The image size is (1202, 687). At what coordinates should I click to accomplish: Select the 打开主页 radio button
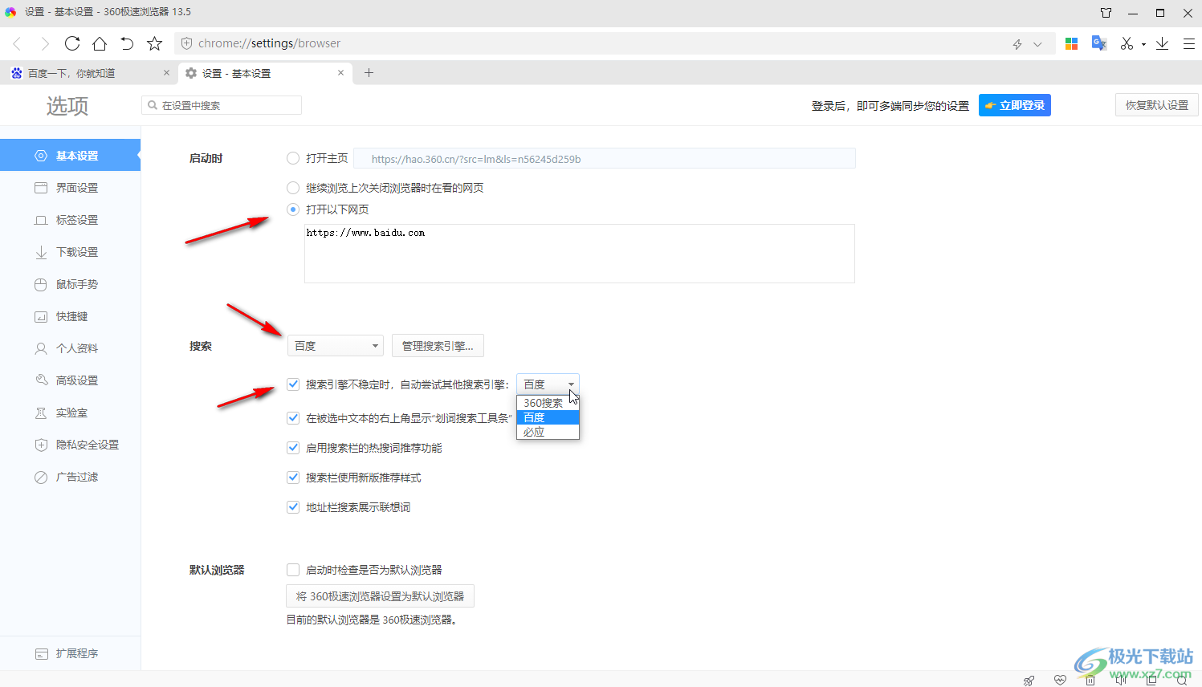293,158
